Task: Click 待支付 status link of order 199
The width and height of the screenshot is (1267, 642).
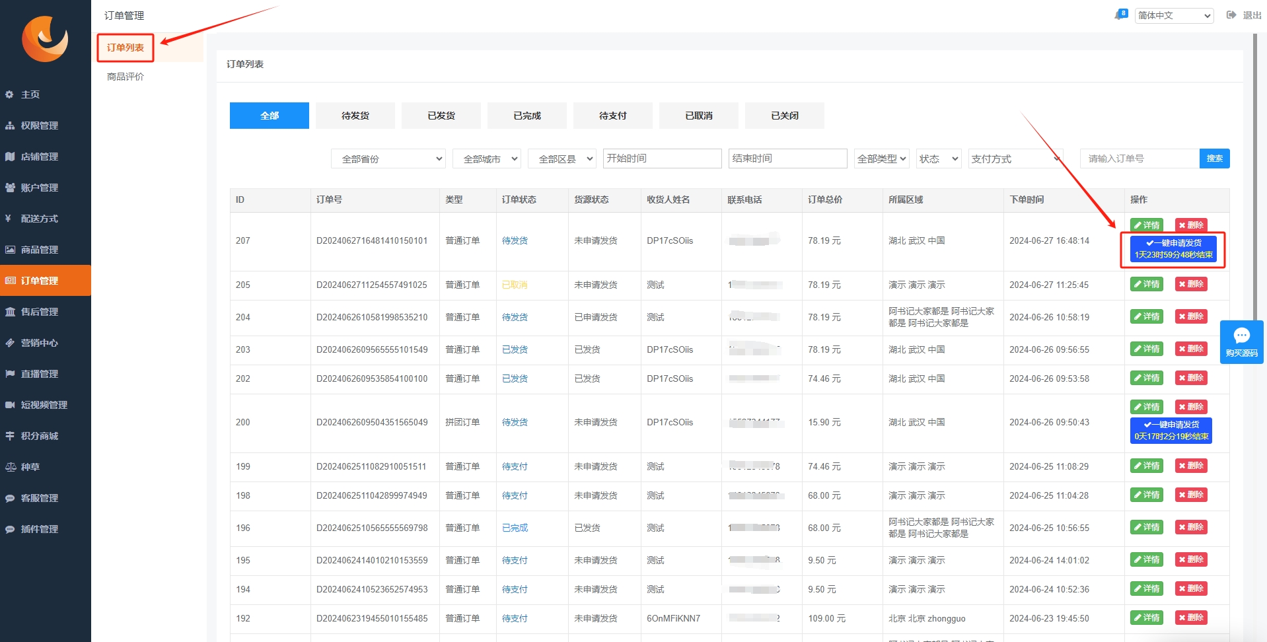Action: click(515, 467)
